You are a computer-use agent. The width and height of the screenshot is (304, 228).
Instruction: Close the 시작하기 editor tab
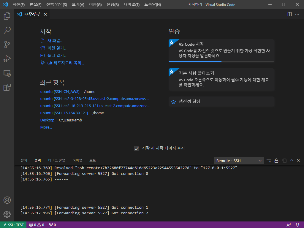tap(45, 14)
